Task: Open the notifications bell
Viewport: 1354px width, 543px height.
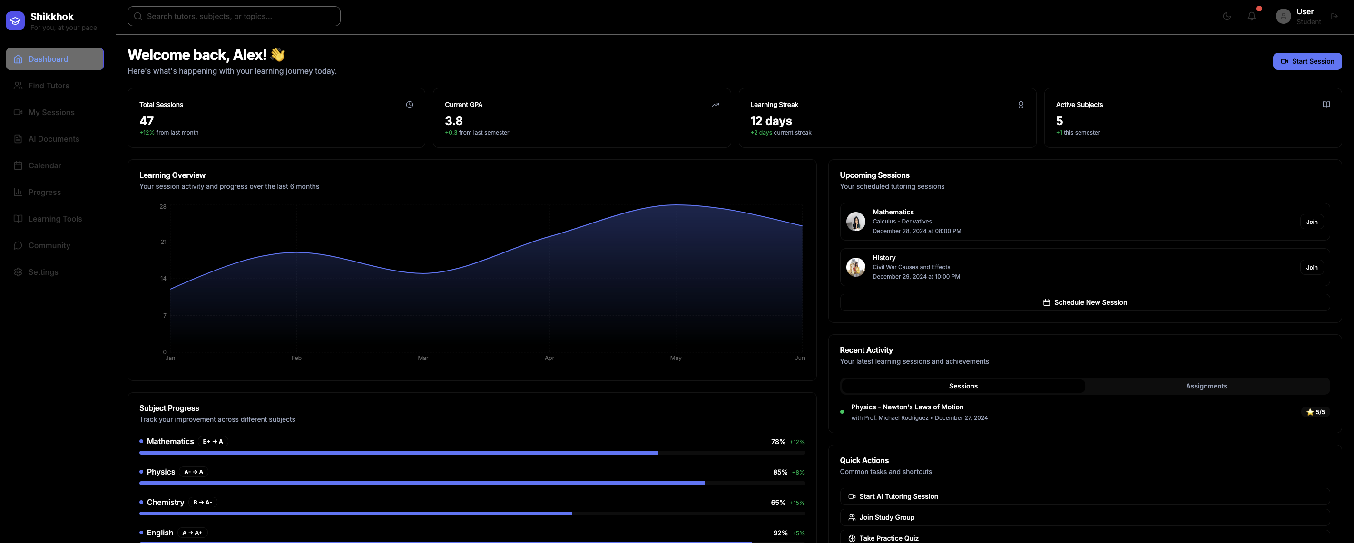Action: pos(1252,16)
